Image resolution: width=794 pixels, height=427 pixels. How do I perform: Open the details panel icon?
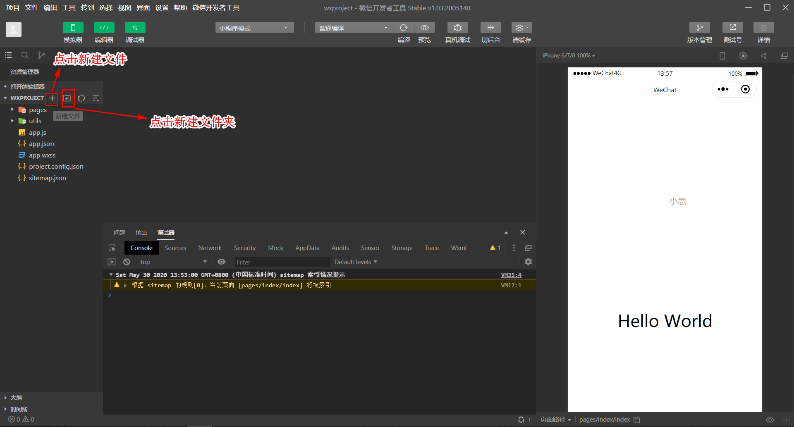764,28
